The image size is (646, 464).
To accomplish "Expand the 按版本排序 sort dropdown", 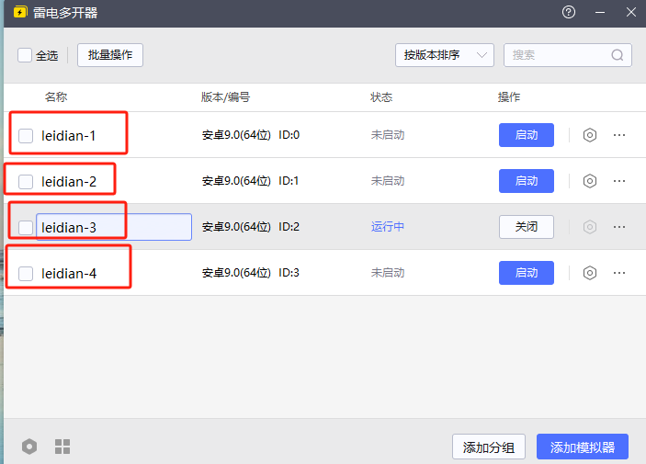I will tap(445, 55).
